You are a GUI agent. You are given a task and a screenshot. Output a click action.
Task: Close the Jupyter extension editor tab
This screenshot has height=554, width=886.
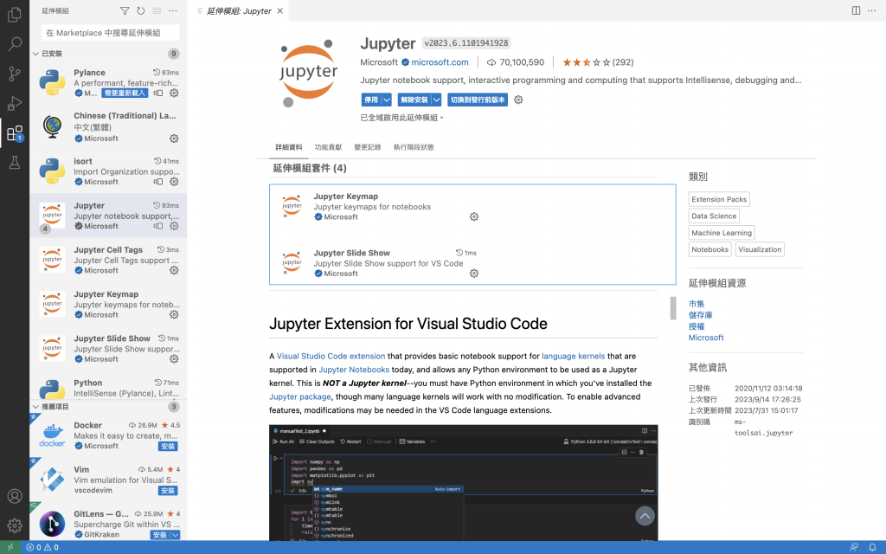coord(279,10)
